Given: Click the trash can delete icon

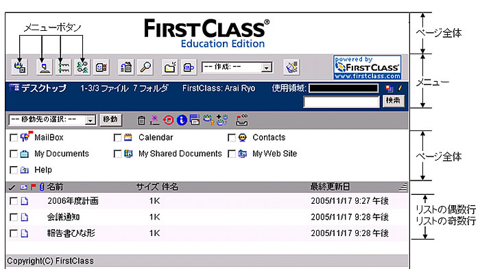Looking at the screenshot, I should 141,120.
